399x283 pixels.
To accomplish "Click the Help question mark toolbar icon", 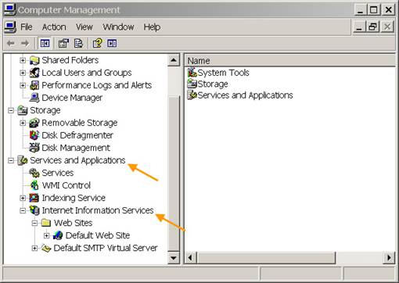I will [x=98, y=43].
